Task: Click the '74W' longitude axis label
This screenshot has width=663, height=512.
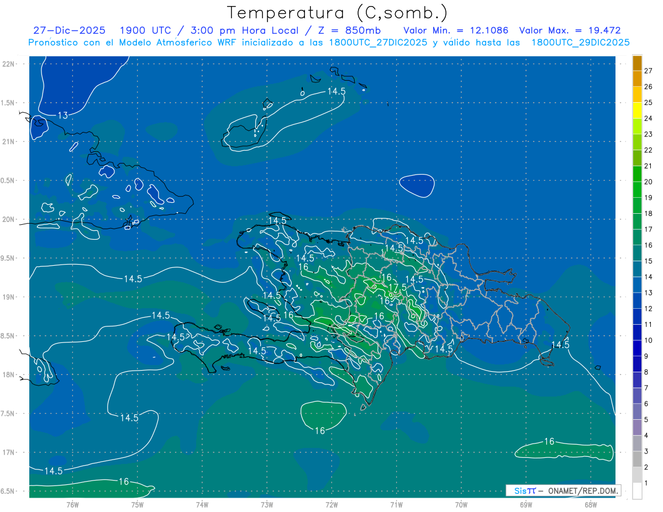Action: click(202, 505)
